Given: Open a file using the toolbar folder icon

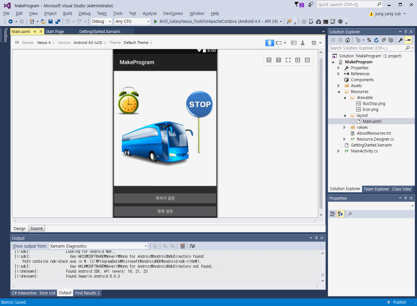Looking at the screenshot, I should coord(43,21).
